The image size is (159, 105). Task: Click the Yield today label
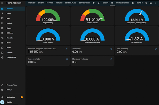pyautogui.click(x=76, y=49)
